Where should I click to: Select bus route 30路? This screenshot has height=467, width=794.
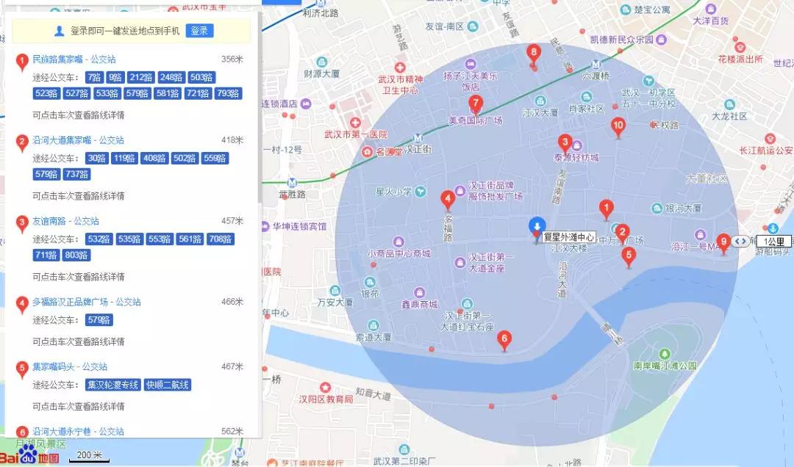[x=96, y=159]
